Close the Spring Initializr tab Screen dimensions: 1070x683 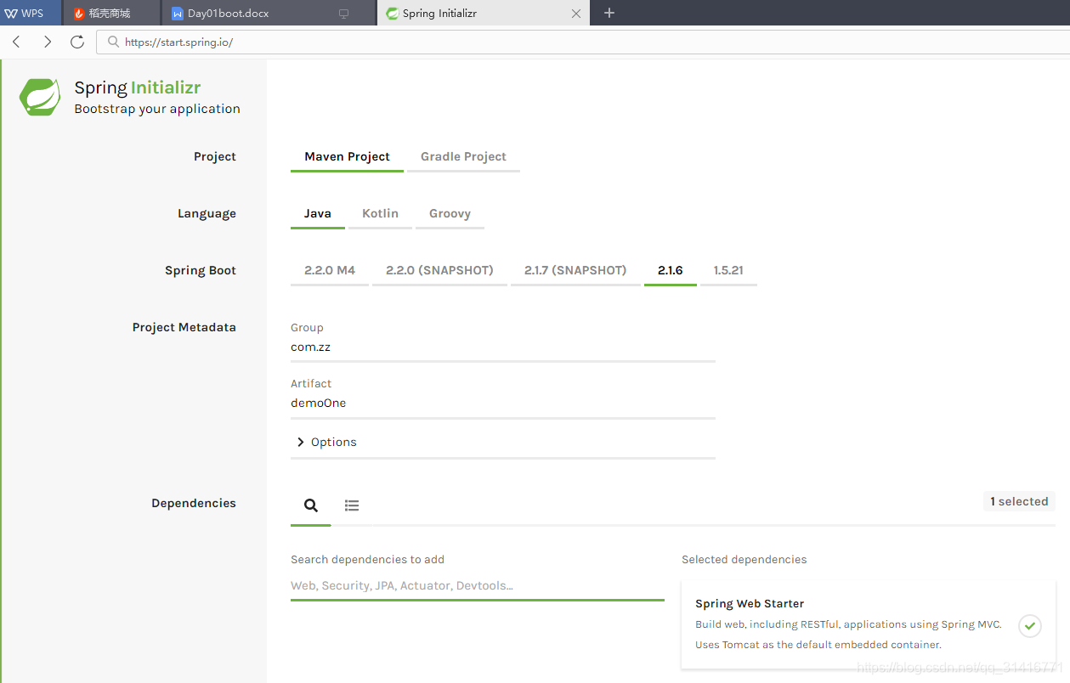pyautogui.click(x=576, y=14)
